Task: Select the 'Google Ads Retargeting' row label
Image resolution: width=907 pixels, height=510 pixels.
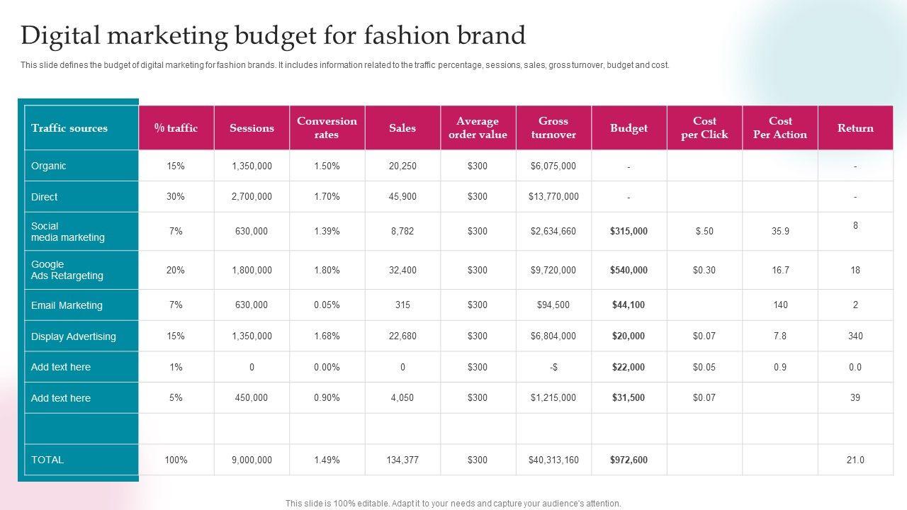Action: [67, 270]
